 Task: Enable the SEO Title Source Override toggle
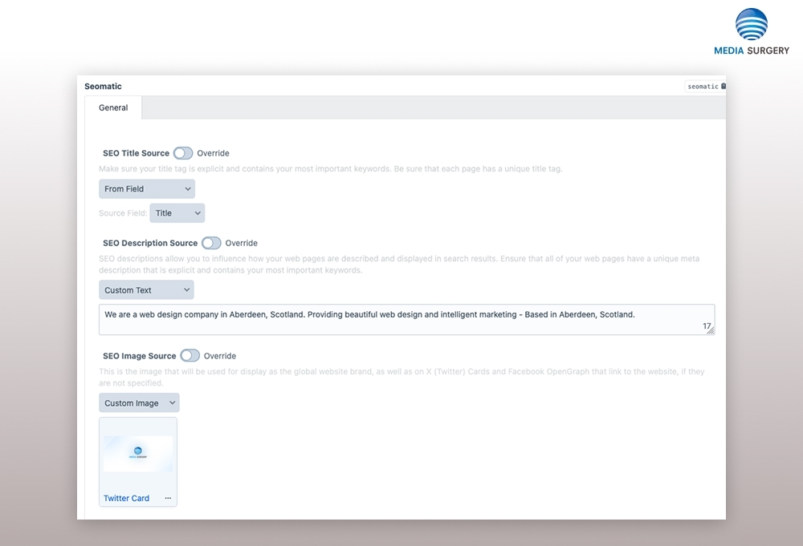[181, 152]
